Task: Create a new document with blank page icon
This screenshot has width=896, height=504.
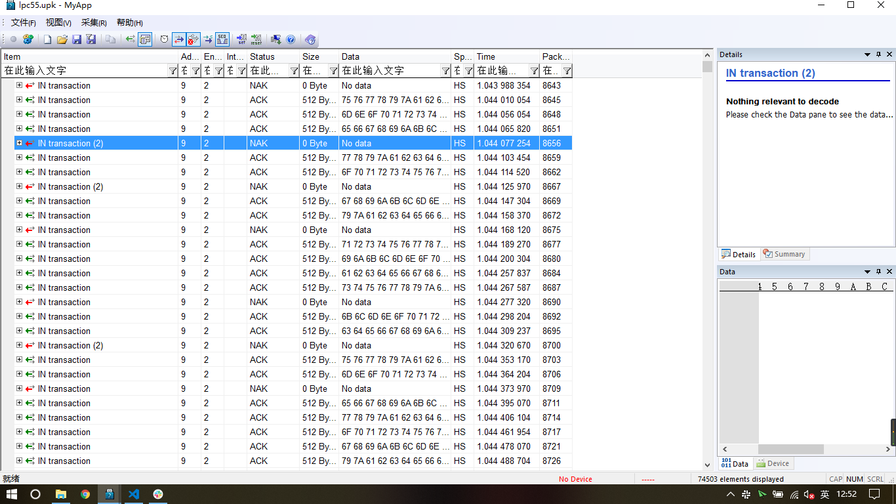Action: (47, 39)
